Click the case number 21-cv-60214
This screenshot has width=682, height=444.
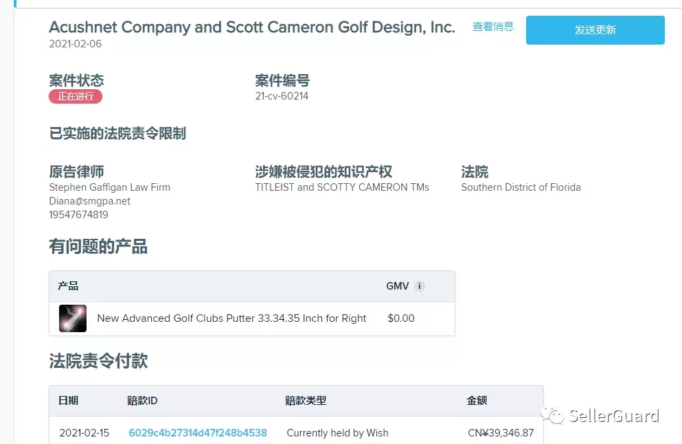282,96
